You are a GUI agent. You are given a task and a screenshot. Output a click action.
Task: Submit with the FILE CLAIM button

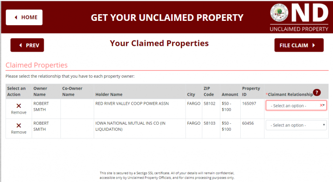point(299,45)
